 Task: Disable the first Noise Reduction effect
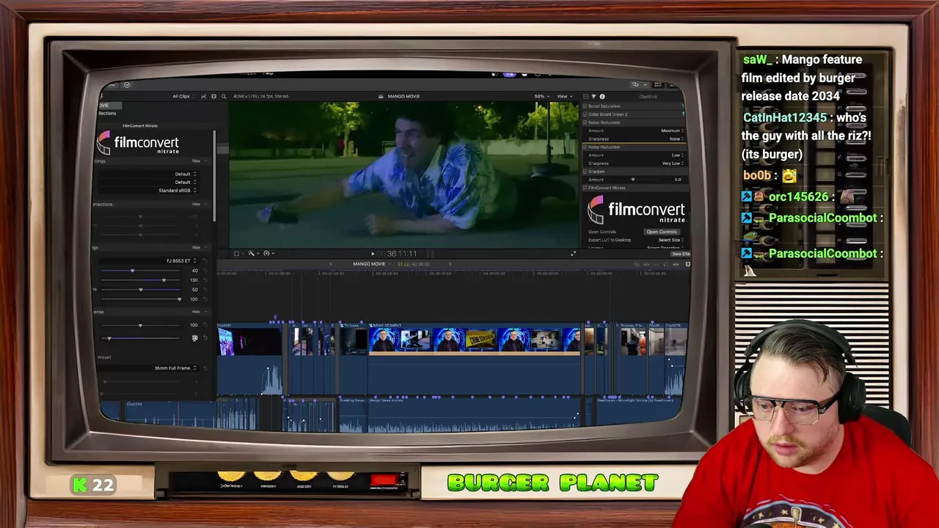click(585, 122)
